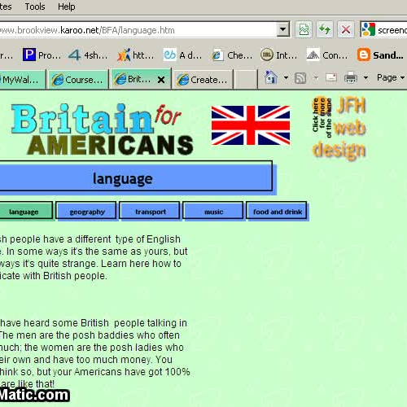Switch to the 'Course...' tab

(78, 80)
